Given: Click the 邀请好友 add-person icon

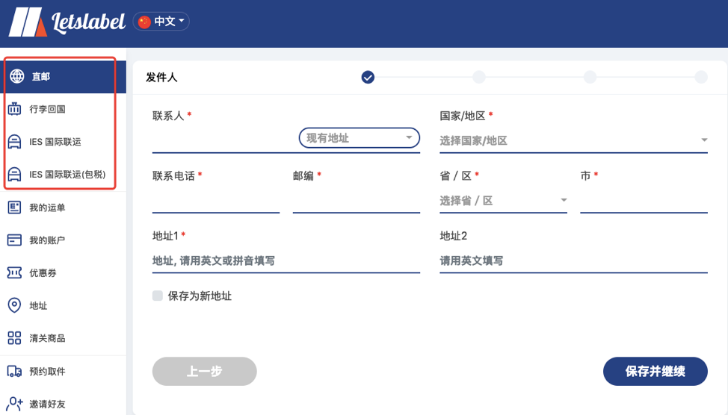Looking at the screenshot, I should (14, 403).
